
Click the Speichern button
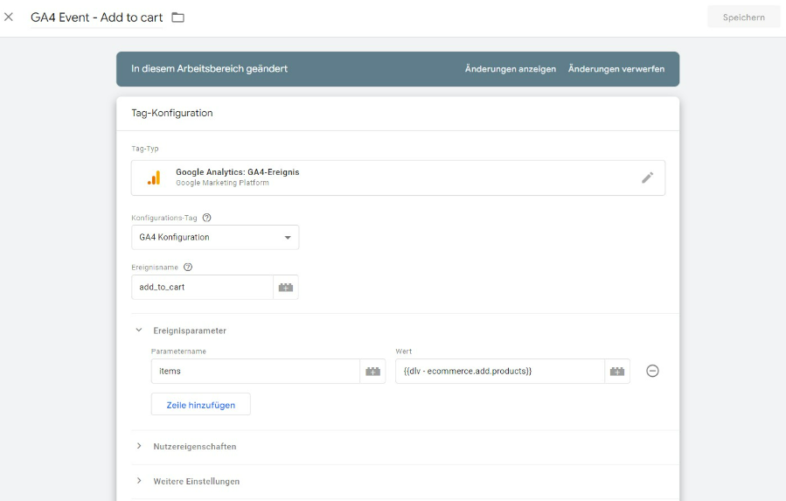click(x=743, y=17)
